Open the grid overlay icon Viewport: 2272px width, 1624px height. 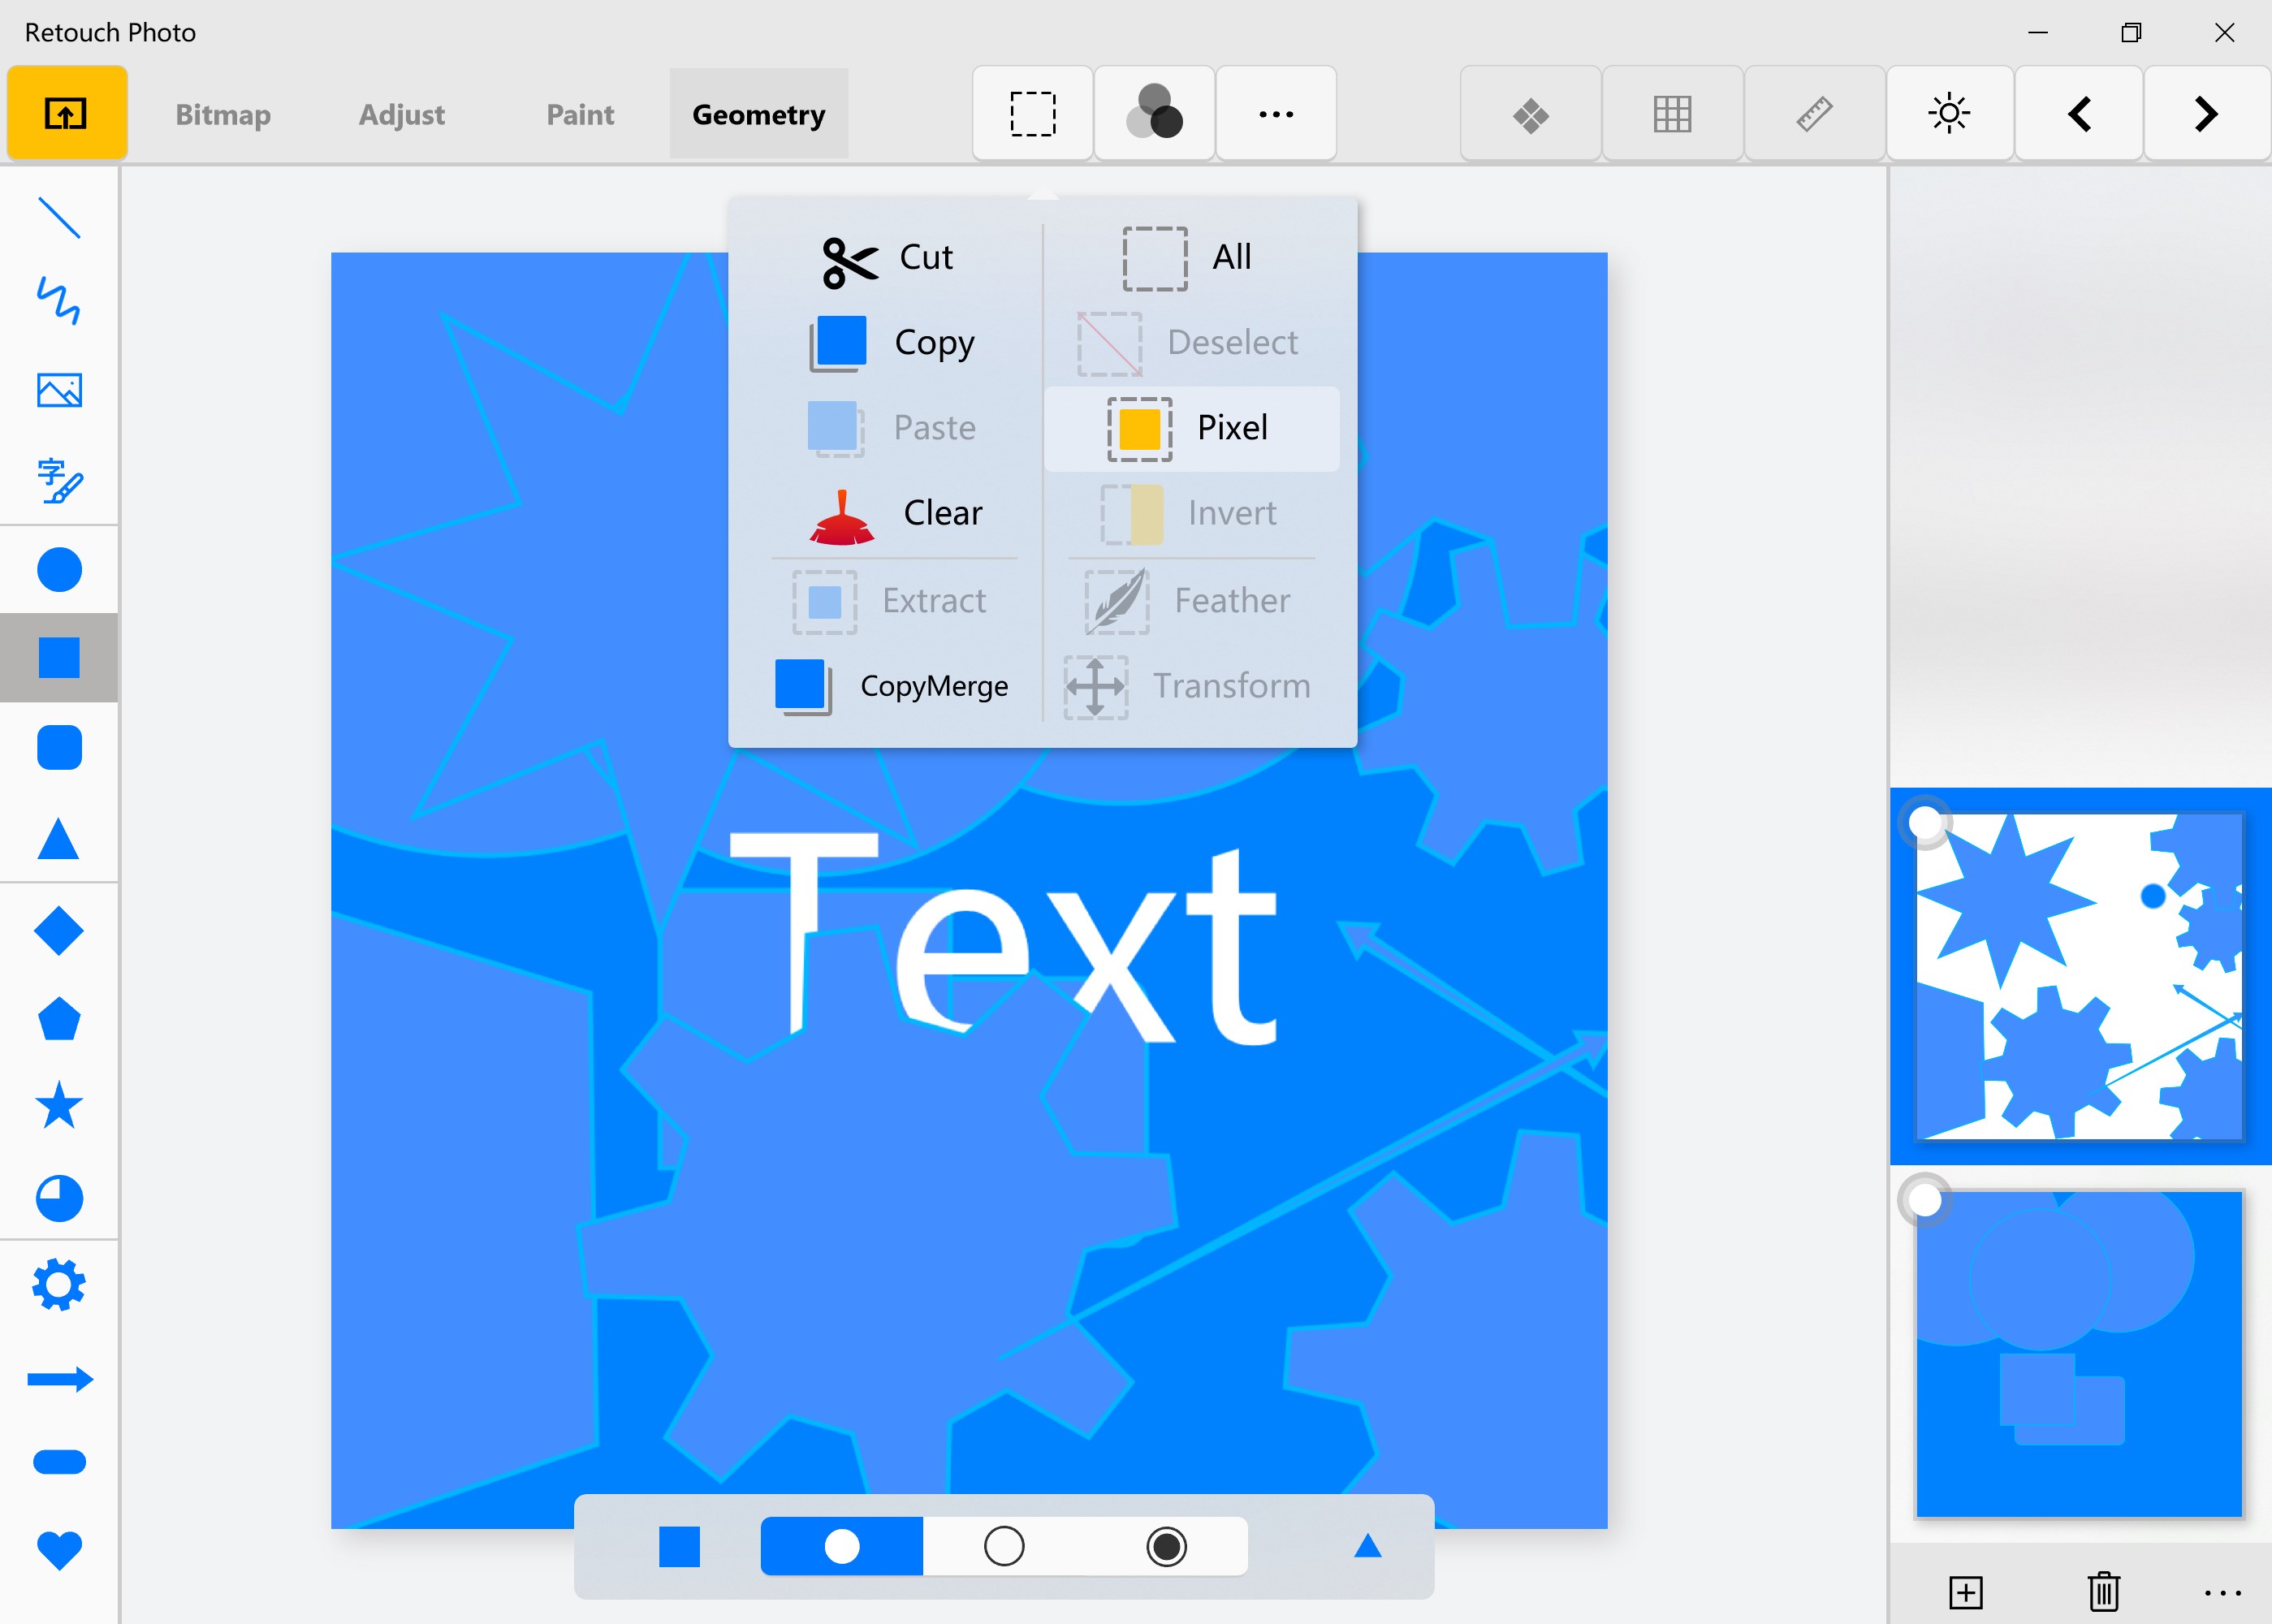click(1672, 114)
